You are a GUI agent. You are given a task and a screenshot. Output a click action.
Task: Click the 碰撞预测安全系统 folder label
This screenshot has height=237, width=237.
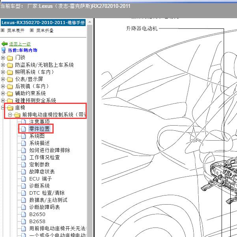35,101
